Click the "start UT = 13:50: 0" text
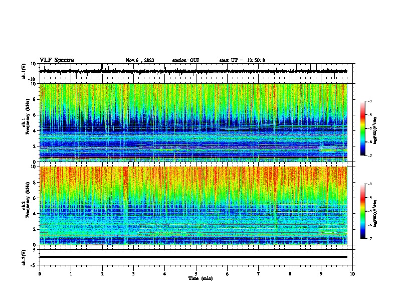The width and height of the screenshot is (397, 307). [x=242, y=60]
